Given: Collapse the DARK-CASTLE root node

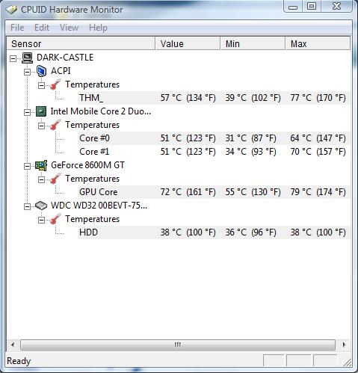Looking at the screenshot, I should pos(13,58).
